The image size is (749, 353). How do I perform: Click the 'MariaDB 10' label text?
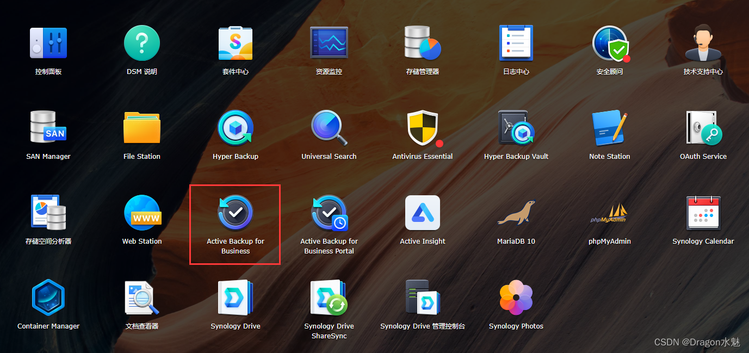[516, 241]
